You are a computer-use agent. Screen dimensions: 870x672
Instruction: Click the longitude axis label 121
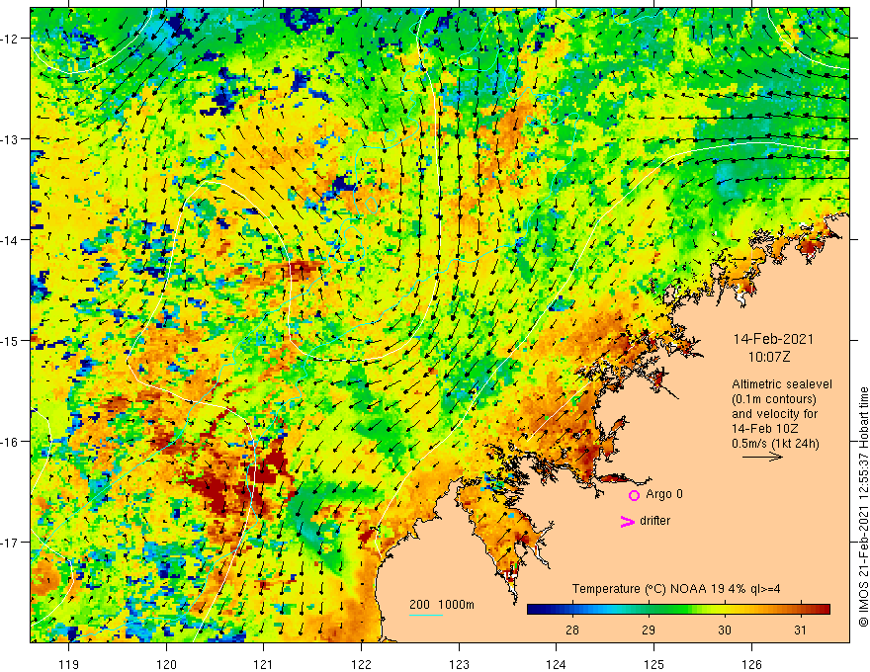(264, 664)
